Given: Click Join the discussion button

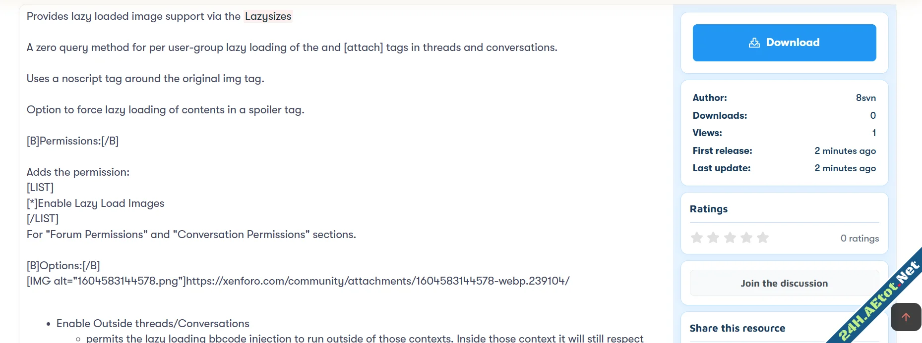Looking at the screenshot, I should tap(784, 284).
